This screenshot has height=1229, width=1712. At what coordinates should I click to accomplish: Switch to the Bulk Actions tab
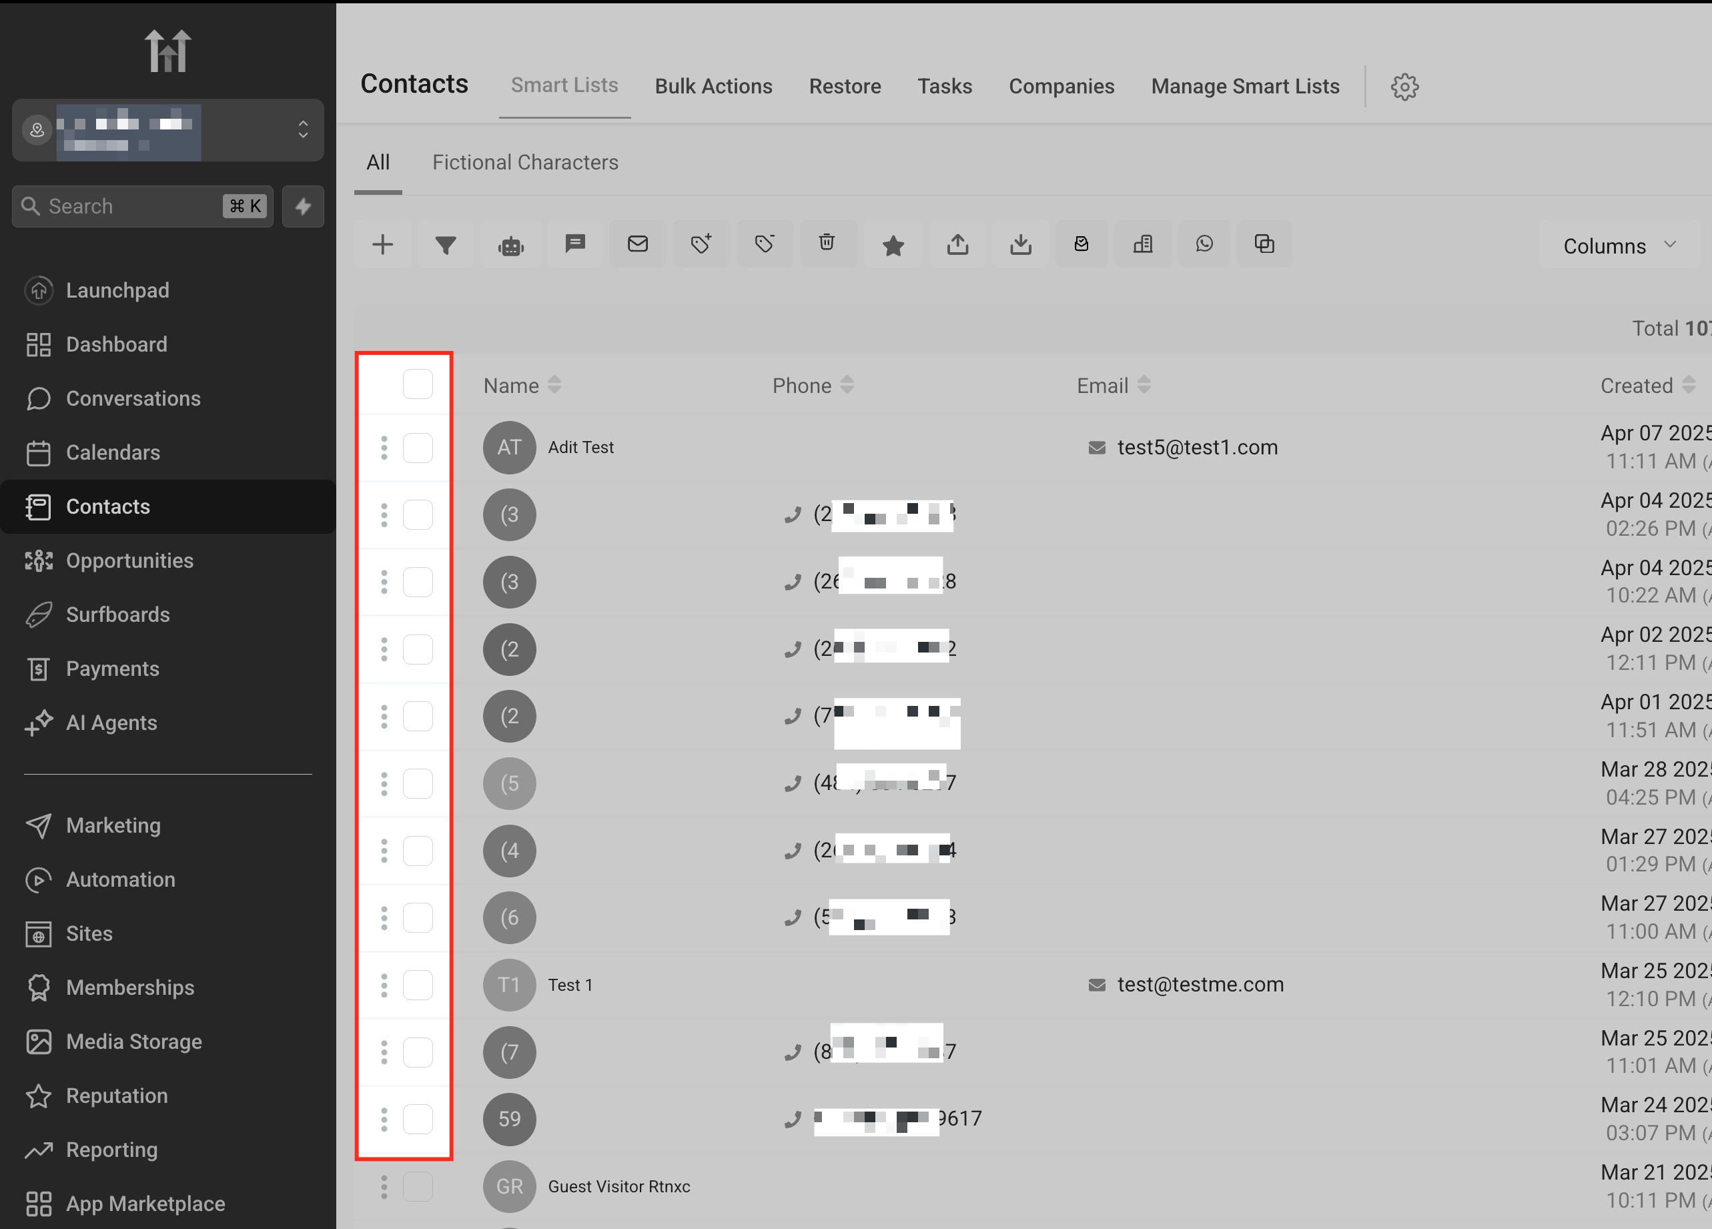click(713, 86)
